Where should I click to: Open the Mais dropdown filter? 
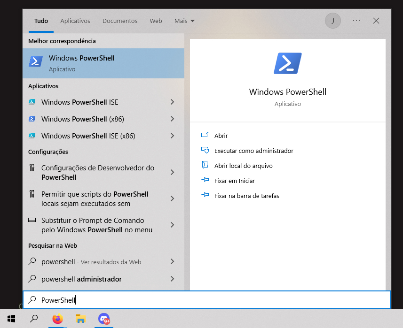[x=184, y=21]
